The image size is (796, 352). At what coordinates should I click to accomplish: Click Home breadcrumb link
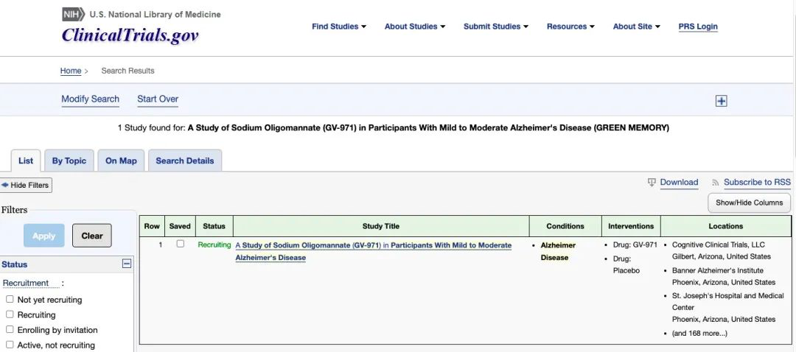tap(71, 71)
